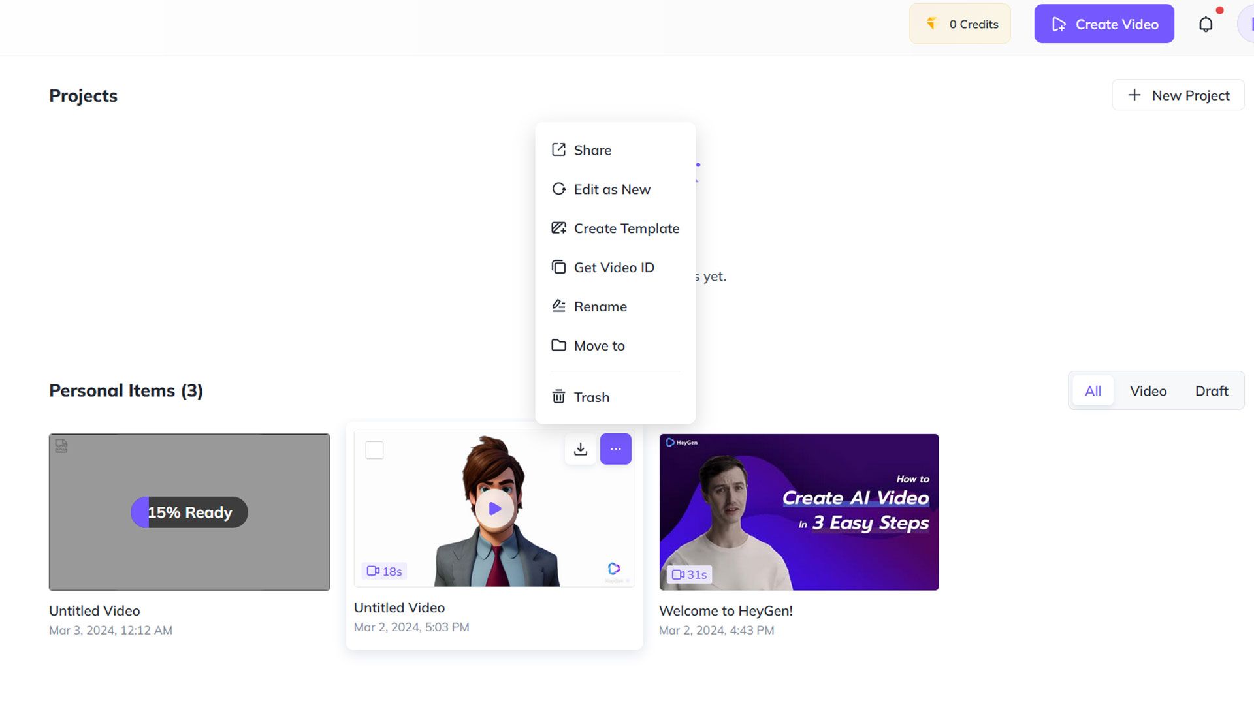Click the 15% Ready progress indicator
The image size is (1254, 705).
coord(189,512)
